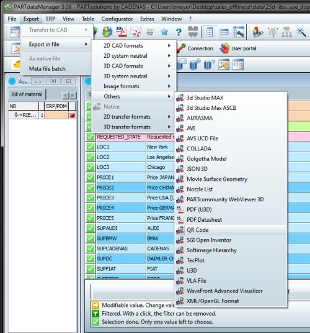Select PDF (U3D) export format
Image resolution: width=310 pixels, height=333 pixels.
point(231,209)
